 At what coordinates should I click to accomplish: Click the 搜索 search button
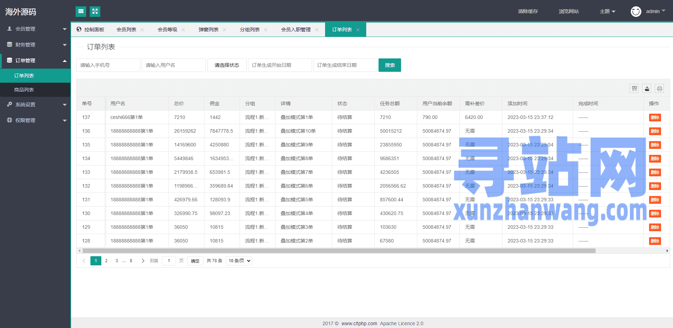[389, 65]
